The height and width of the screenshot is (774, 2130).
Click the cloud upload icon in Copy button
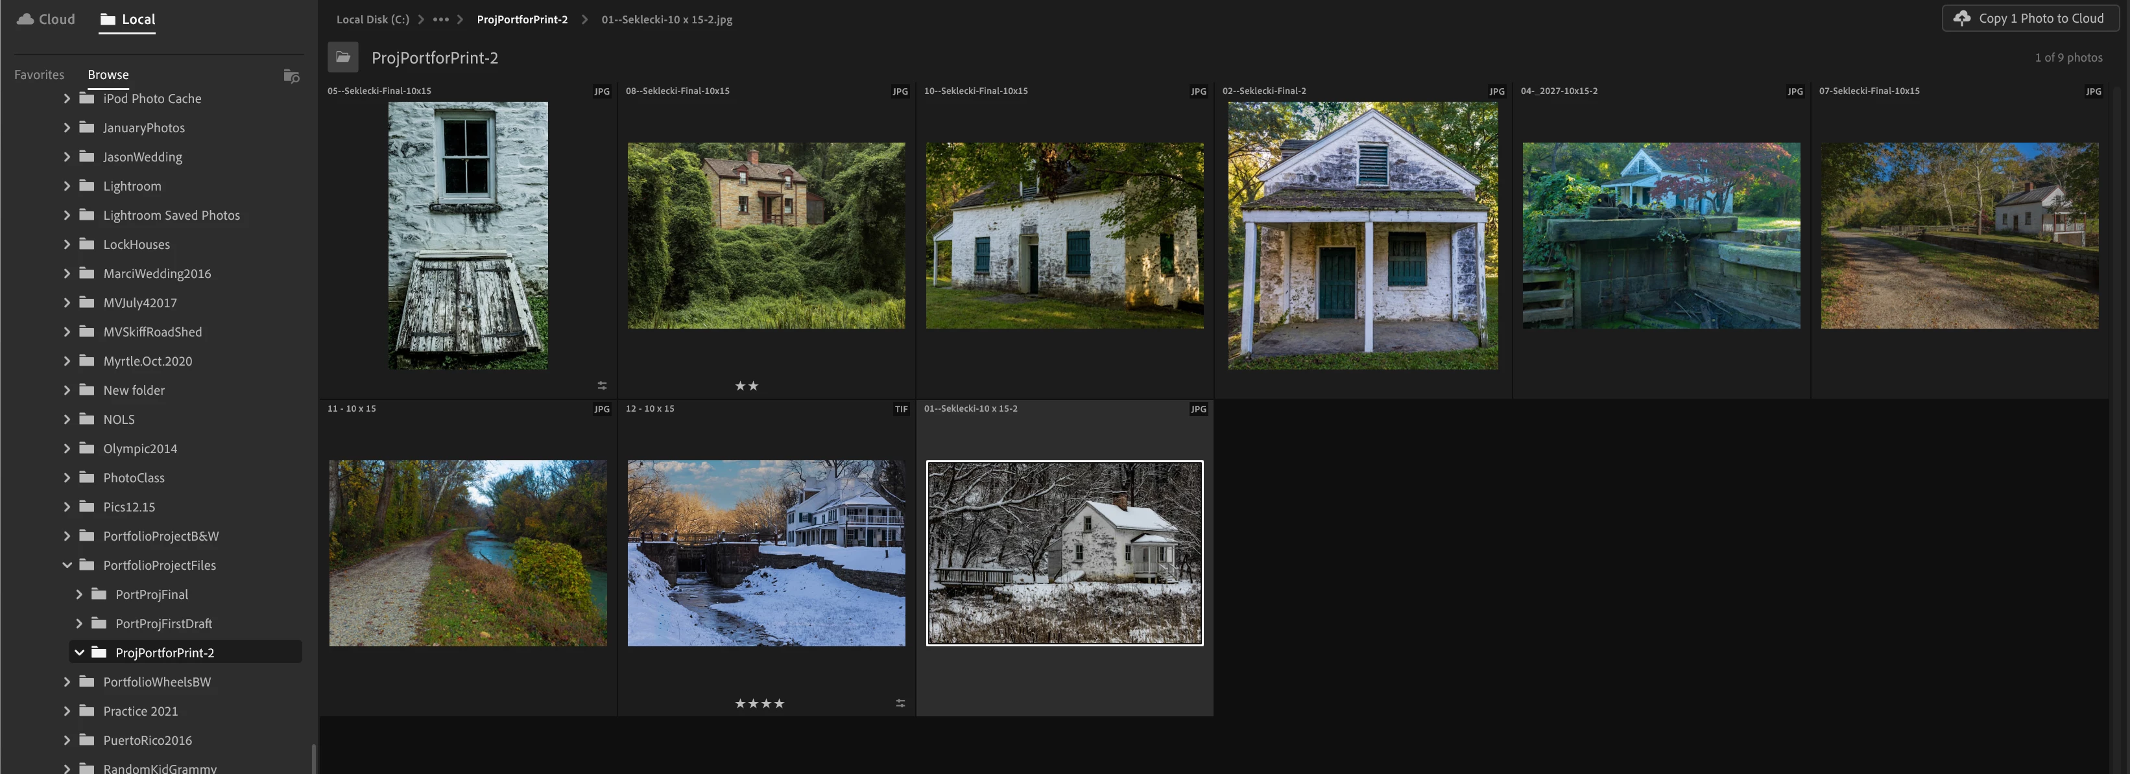(1961, 18)
